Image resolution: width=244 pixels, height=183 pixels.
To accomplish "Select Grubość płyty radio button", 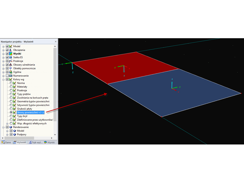I will pyautogui.click(x=11, y=109).
